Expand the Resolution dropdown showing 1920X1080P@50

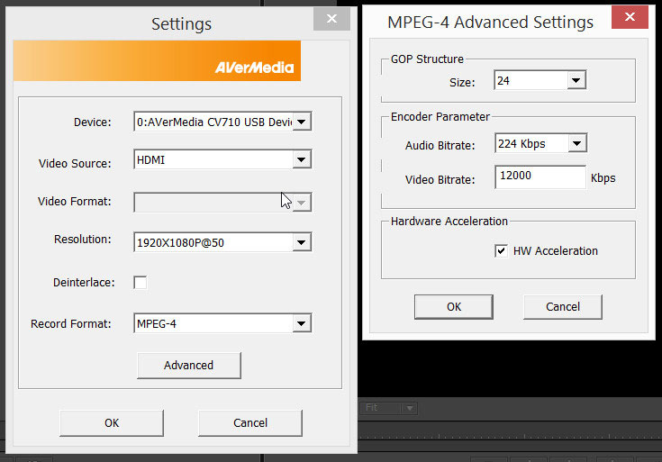[222, 242]
